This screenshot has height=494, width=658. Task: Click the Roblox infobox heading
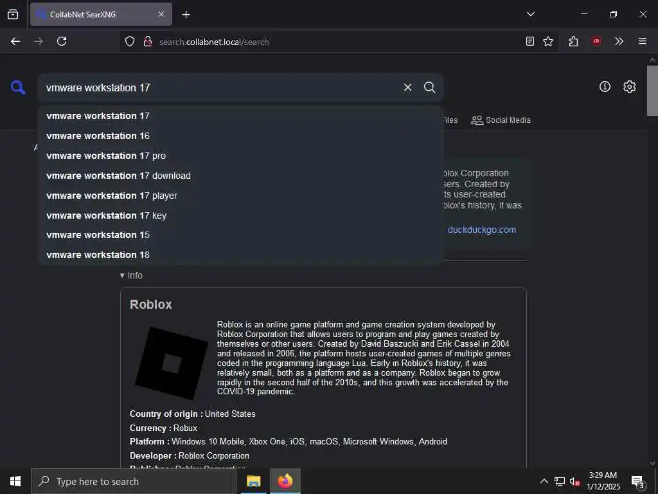[x=150, y=304]
